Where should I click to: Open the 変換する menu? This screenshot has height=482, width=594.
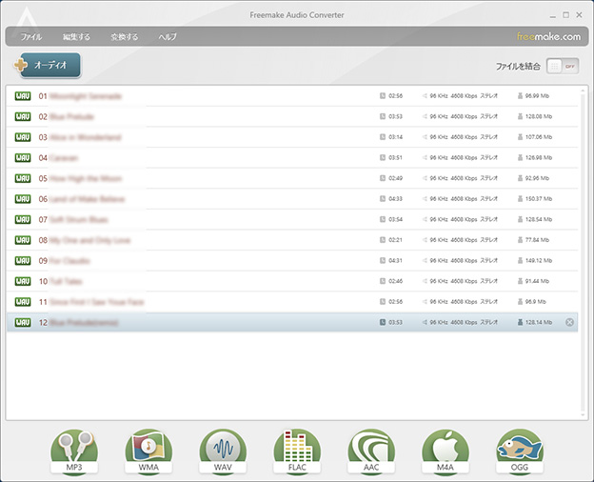pyautogui.click(x=125, y=37)
